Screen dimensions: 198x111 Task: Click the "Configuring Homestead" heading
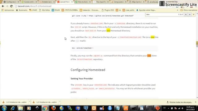(88, 70)
